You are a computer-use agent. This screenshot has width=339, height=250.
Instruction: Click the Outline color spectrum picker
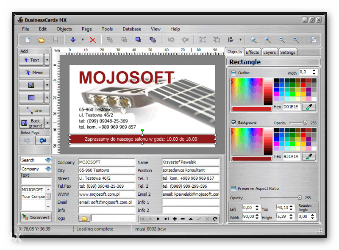pyautogui.click(x=247, y=92)
